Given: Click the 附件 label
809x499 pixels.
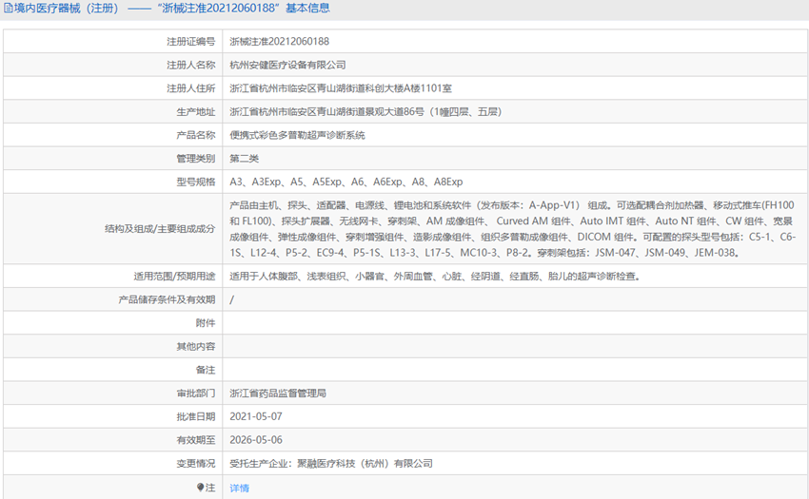Looking at the screenshot, I should tap(206, 323).
